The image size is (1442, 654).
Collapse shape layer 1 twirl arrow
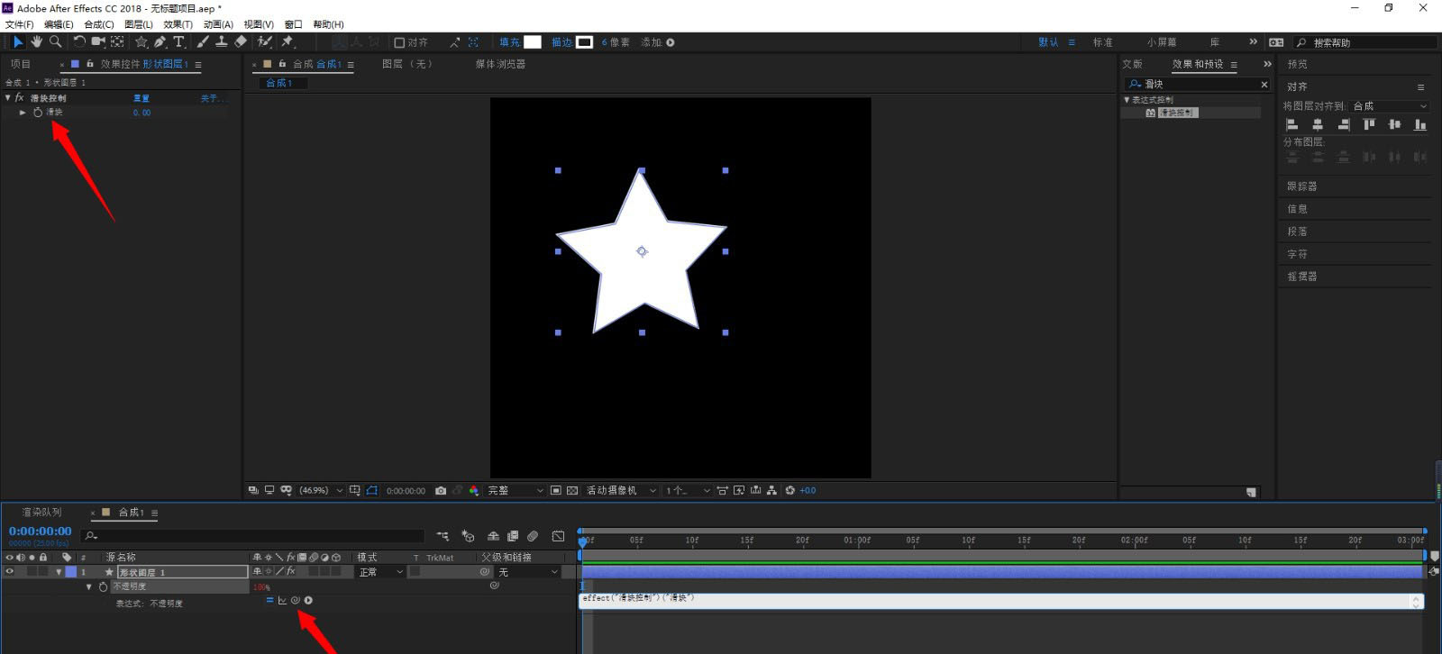pyautogui.click(x=59, y=572)
